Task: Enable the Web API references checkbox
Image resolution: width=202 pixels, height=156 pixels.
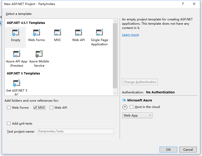Action: click(x=52, y=107)
